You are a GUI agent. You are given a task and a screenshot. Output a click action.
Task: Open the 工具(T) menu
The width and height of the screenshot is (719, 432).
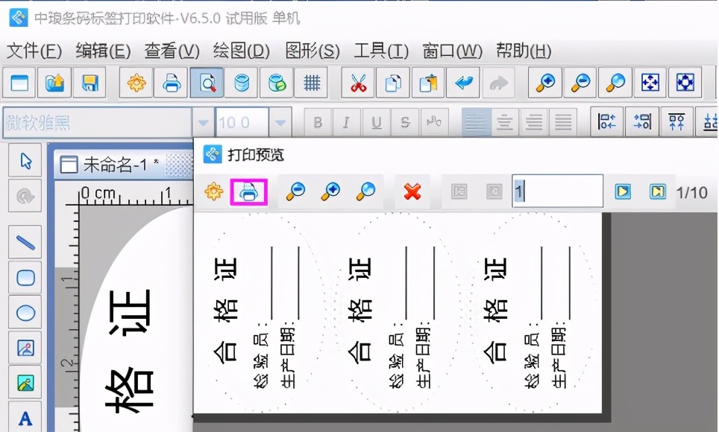pyautogui.click(x=381, y=51)
